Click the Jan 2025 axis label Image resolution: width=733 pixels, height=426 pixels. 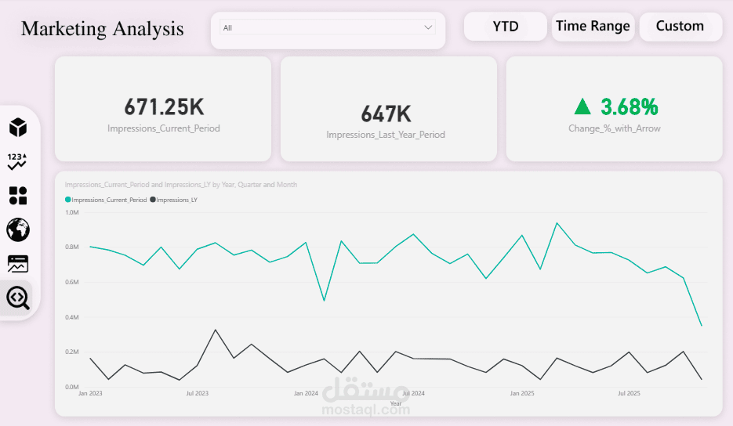coord(521,393)
